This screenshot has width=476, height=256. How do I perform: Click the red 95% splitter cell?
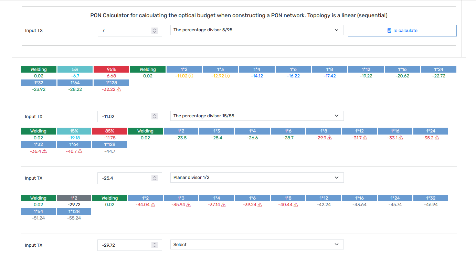coord(111,70)
